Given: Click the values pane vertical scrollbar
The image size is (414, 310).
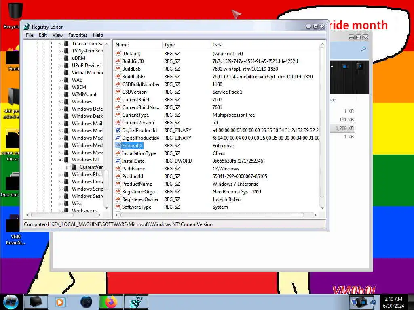Looking at the screenshot, I should [x=322, y=122].
